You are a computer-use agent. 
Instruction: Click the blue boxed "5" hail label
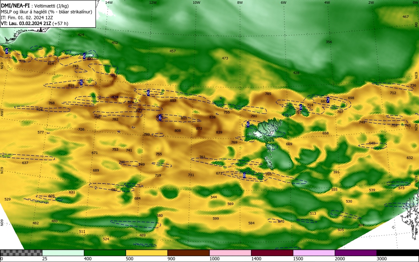pos(81,83)
